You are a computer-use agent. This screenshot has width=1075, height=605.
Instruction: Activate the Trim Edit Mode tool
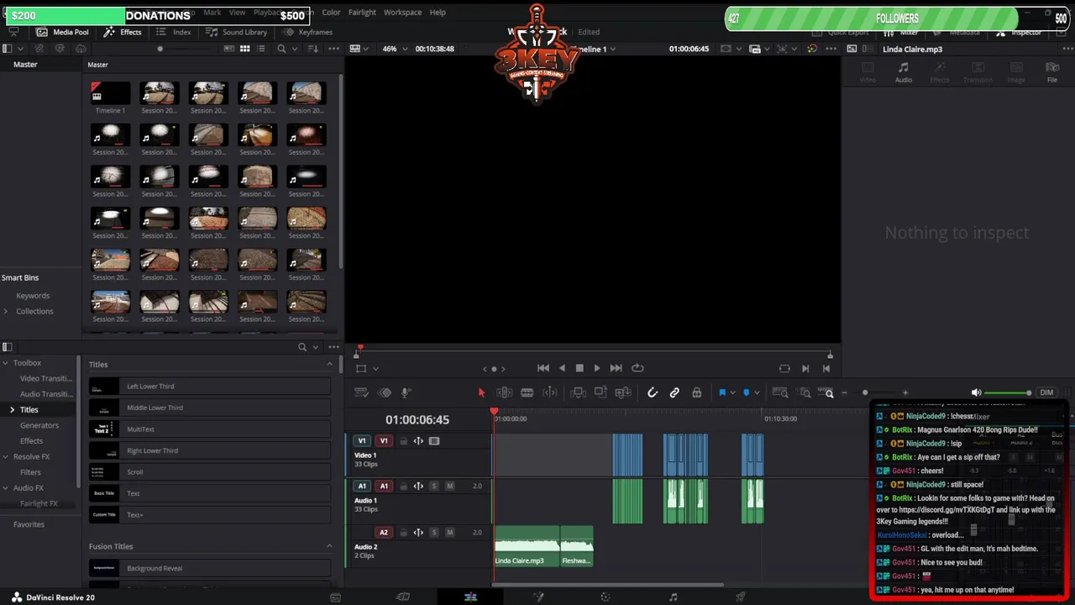point(504,392)
